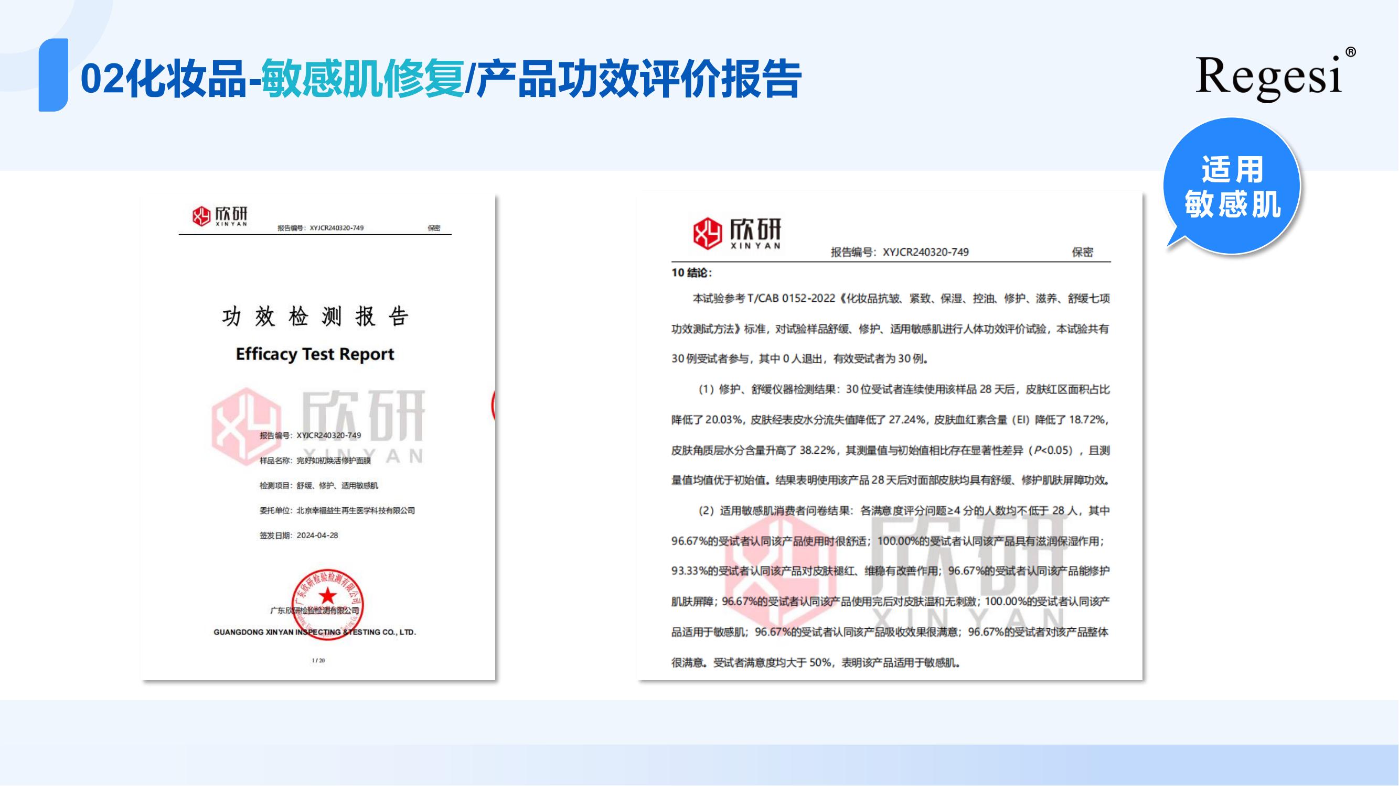Click 委托单位 北京幸福益生再生医学科技有限公司
This screenshot has height=786, width=1399.
tap(337, 510)
